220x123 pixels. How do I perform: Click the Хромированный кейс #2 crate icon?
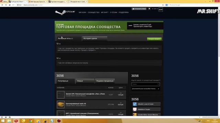[x=61, y=105]
